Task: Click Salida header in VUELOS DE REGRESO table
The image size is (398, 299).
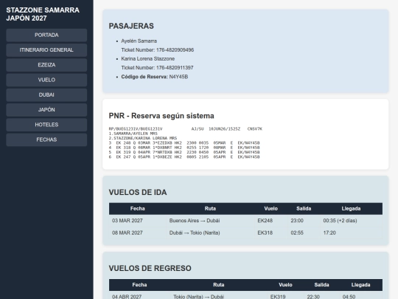Action: point(321,285)
